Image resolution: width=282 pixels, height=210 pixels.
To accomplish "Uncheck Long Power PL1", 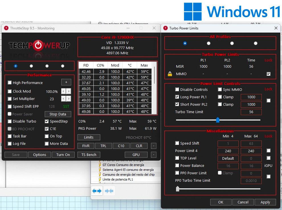I will (177, 97).
